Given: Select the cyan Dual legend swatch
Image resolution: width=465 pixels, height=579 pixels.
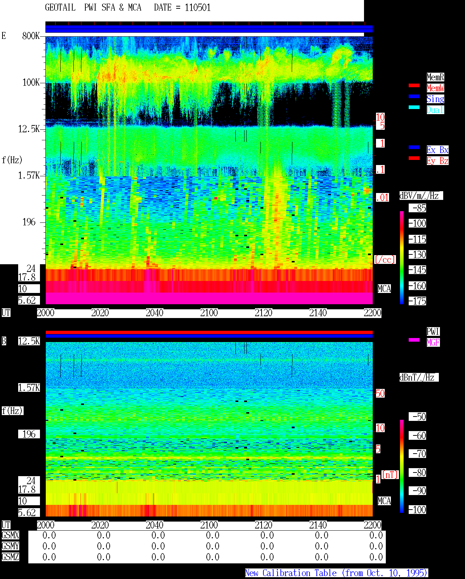Looking at the screenshot, I should 414,107.
